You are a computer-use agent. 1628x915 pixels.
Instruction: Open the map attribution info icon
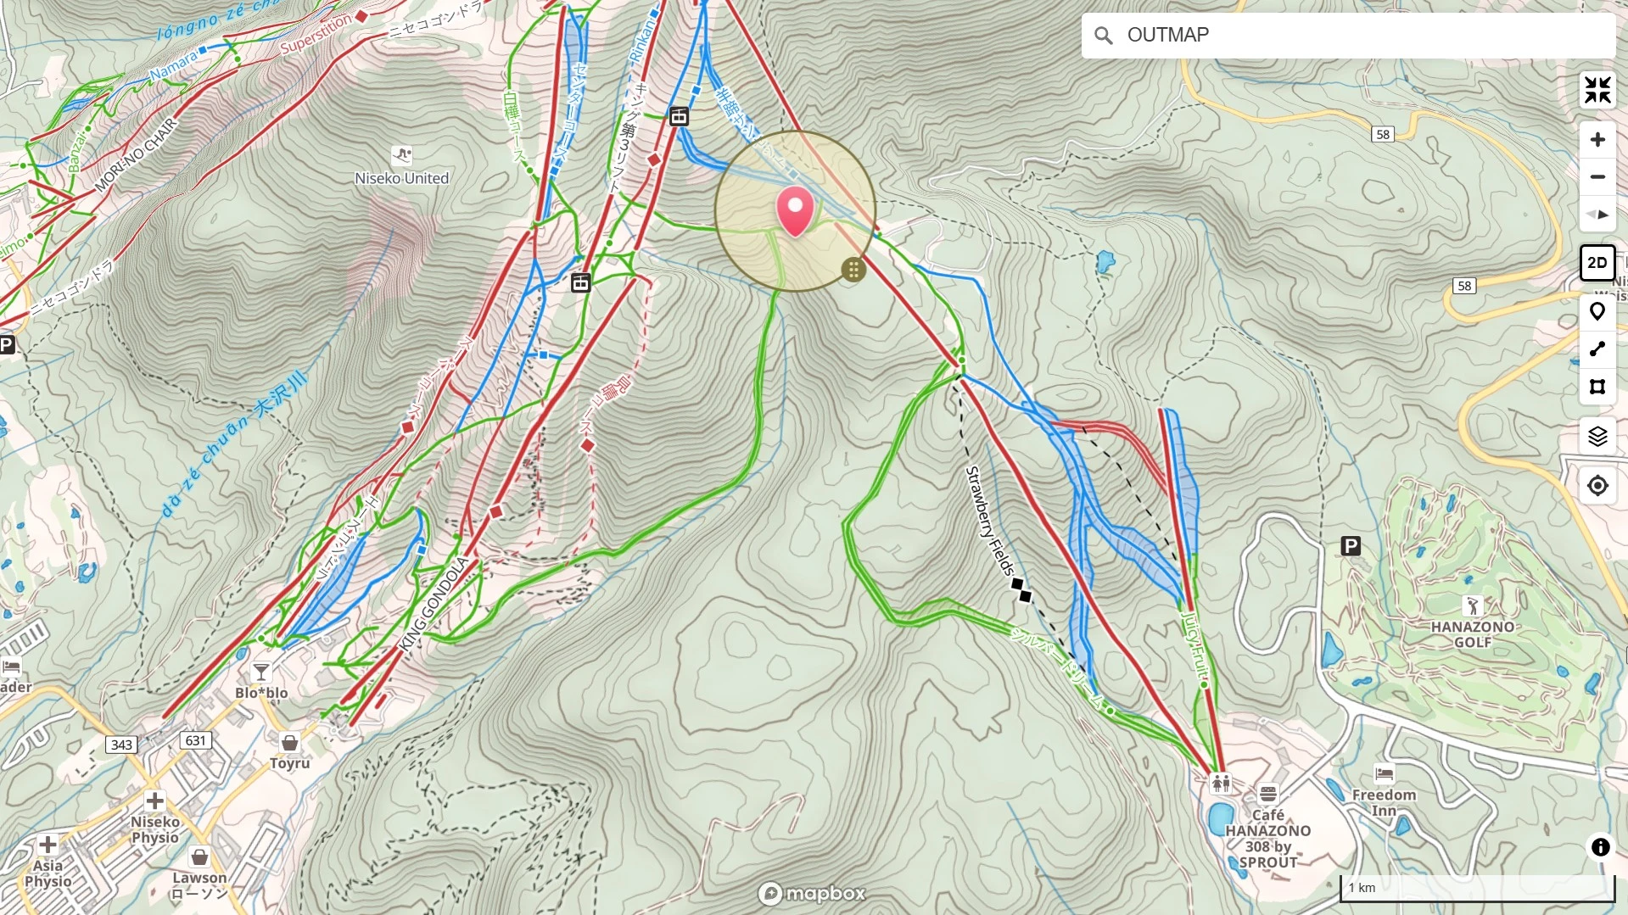coord(1600,847)
